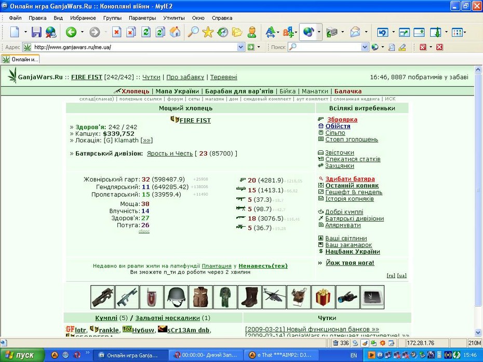Click the Здибати батяра link
This screenshot has height=362, width=483.
pos(350,179)
